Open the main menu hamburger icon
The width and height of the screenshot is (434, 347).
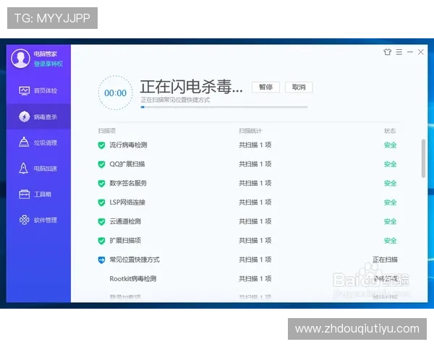click(399, 52)
